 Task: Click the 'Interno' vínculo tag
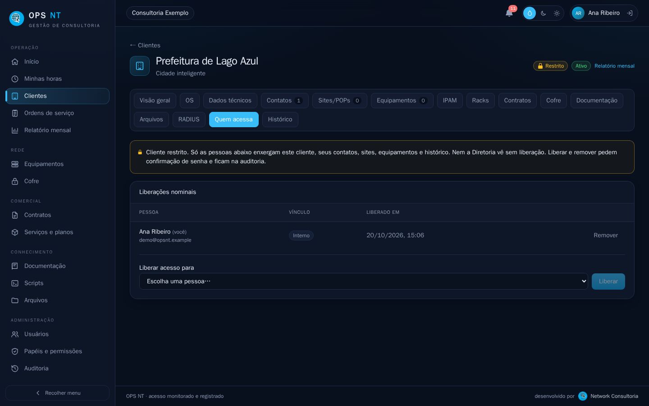[301, 235]
